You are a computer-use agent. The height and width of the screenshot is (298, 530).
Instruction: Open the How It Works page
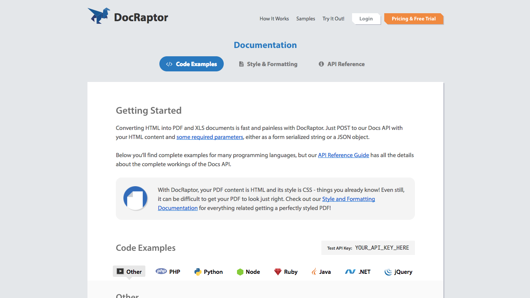[274, 19]
